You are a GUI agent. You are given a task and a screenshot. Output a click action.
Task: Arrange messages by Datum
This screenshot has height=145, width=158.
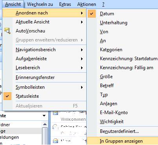[x=123, y=14]
